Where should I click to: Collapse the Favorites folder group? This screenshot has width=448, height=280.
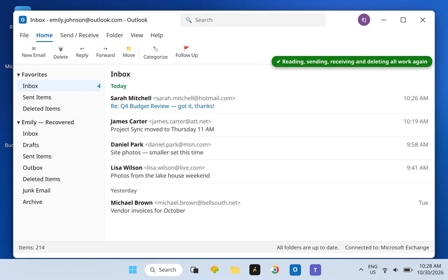18,74
